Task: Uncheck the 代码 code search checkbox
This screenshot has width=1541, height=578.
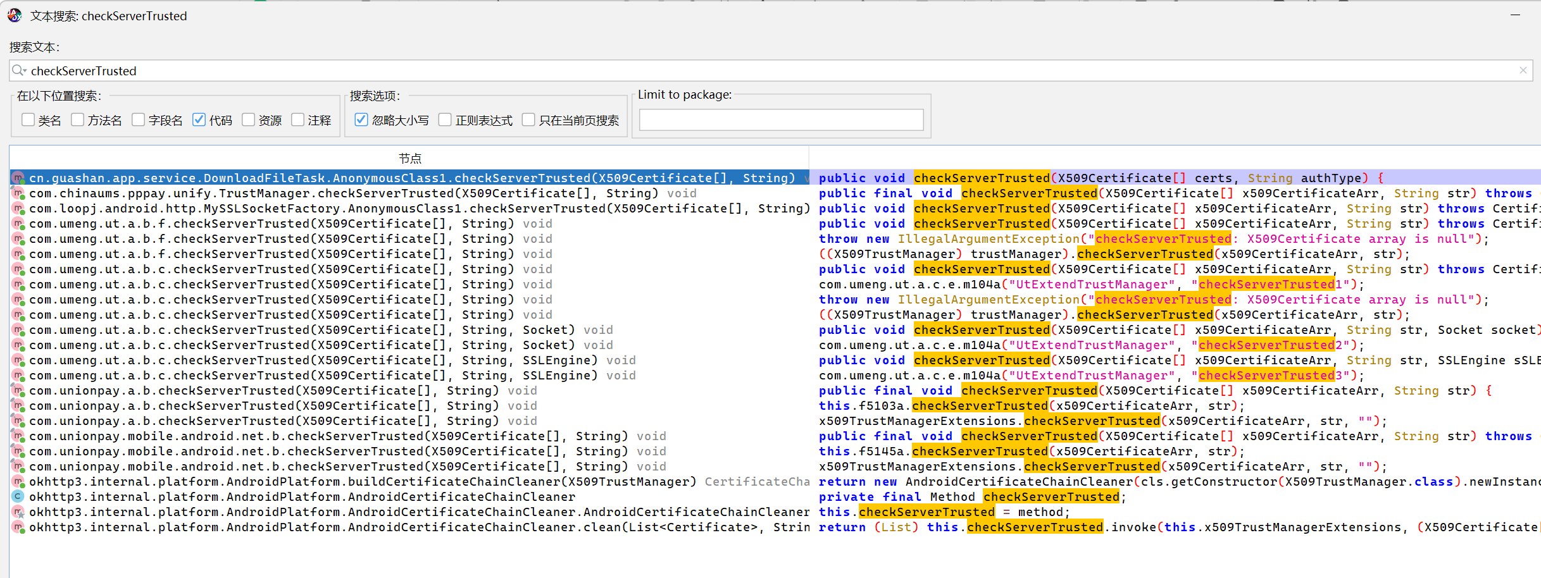Action: (199, 120)
